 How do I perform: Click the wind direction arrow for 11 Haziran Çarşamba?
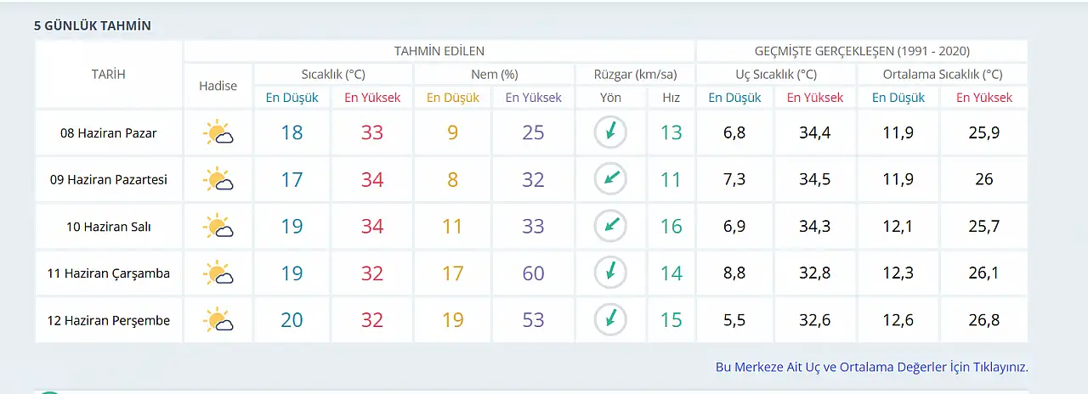pos(610,273)
